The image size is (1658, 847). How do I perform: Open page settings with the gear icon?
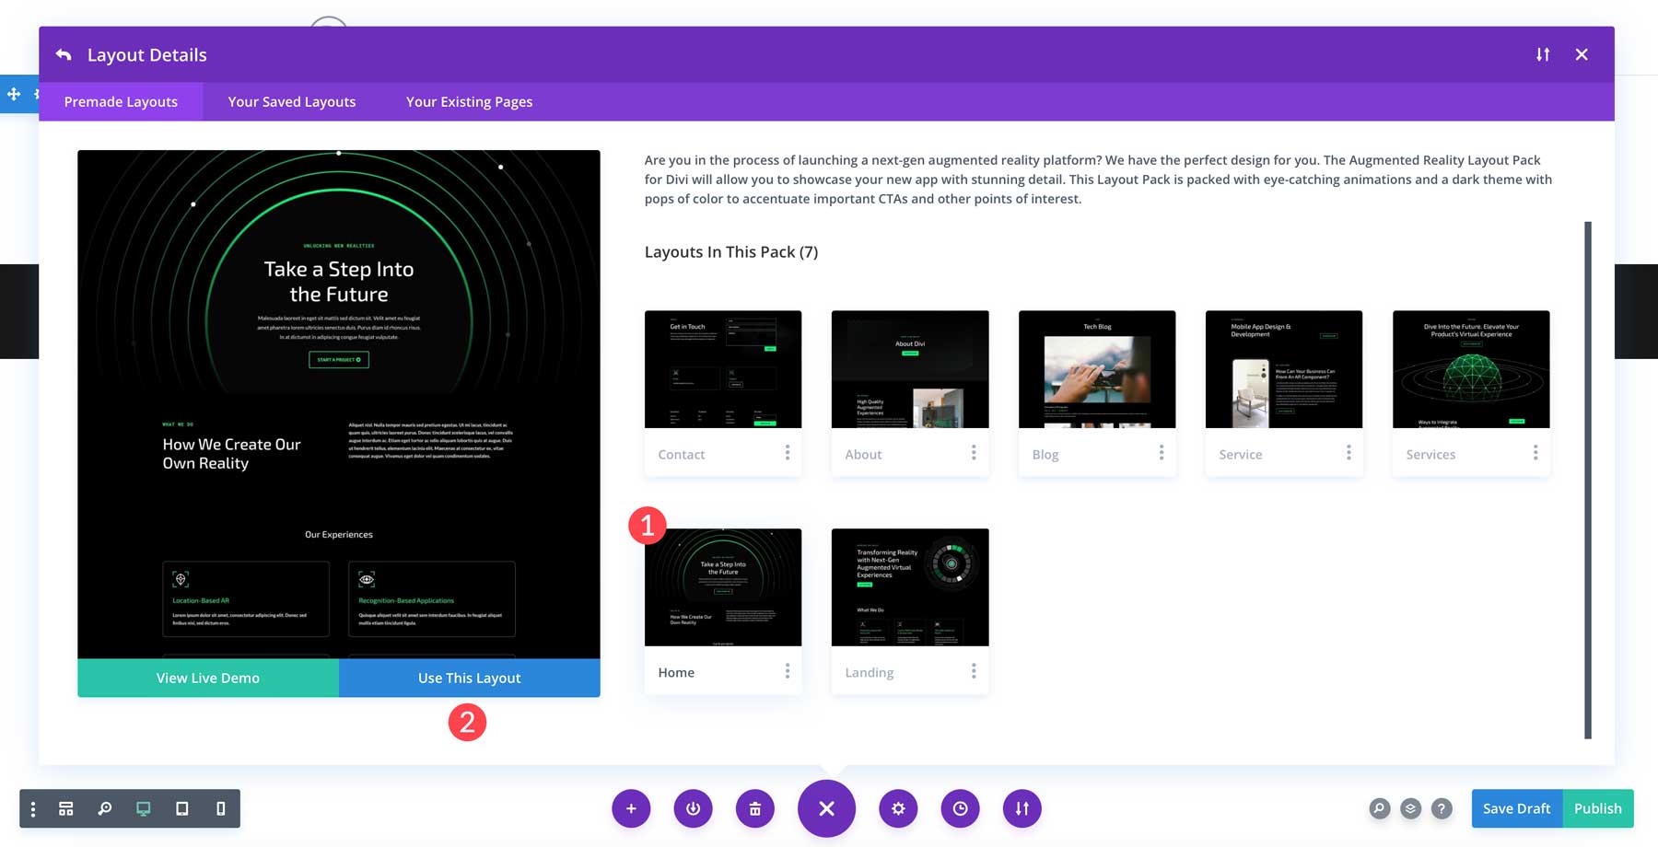click(898, 808)
